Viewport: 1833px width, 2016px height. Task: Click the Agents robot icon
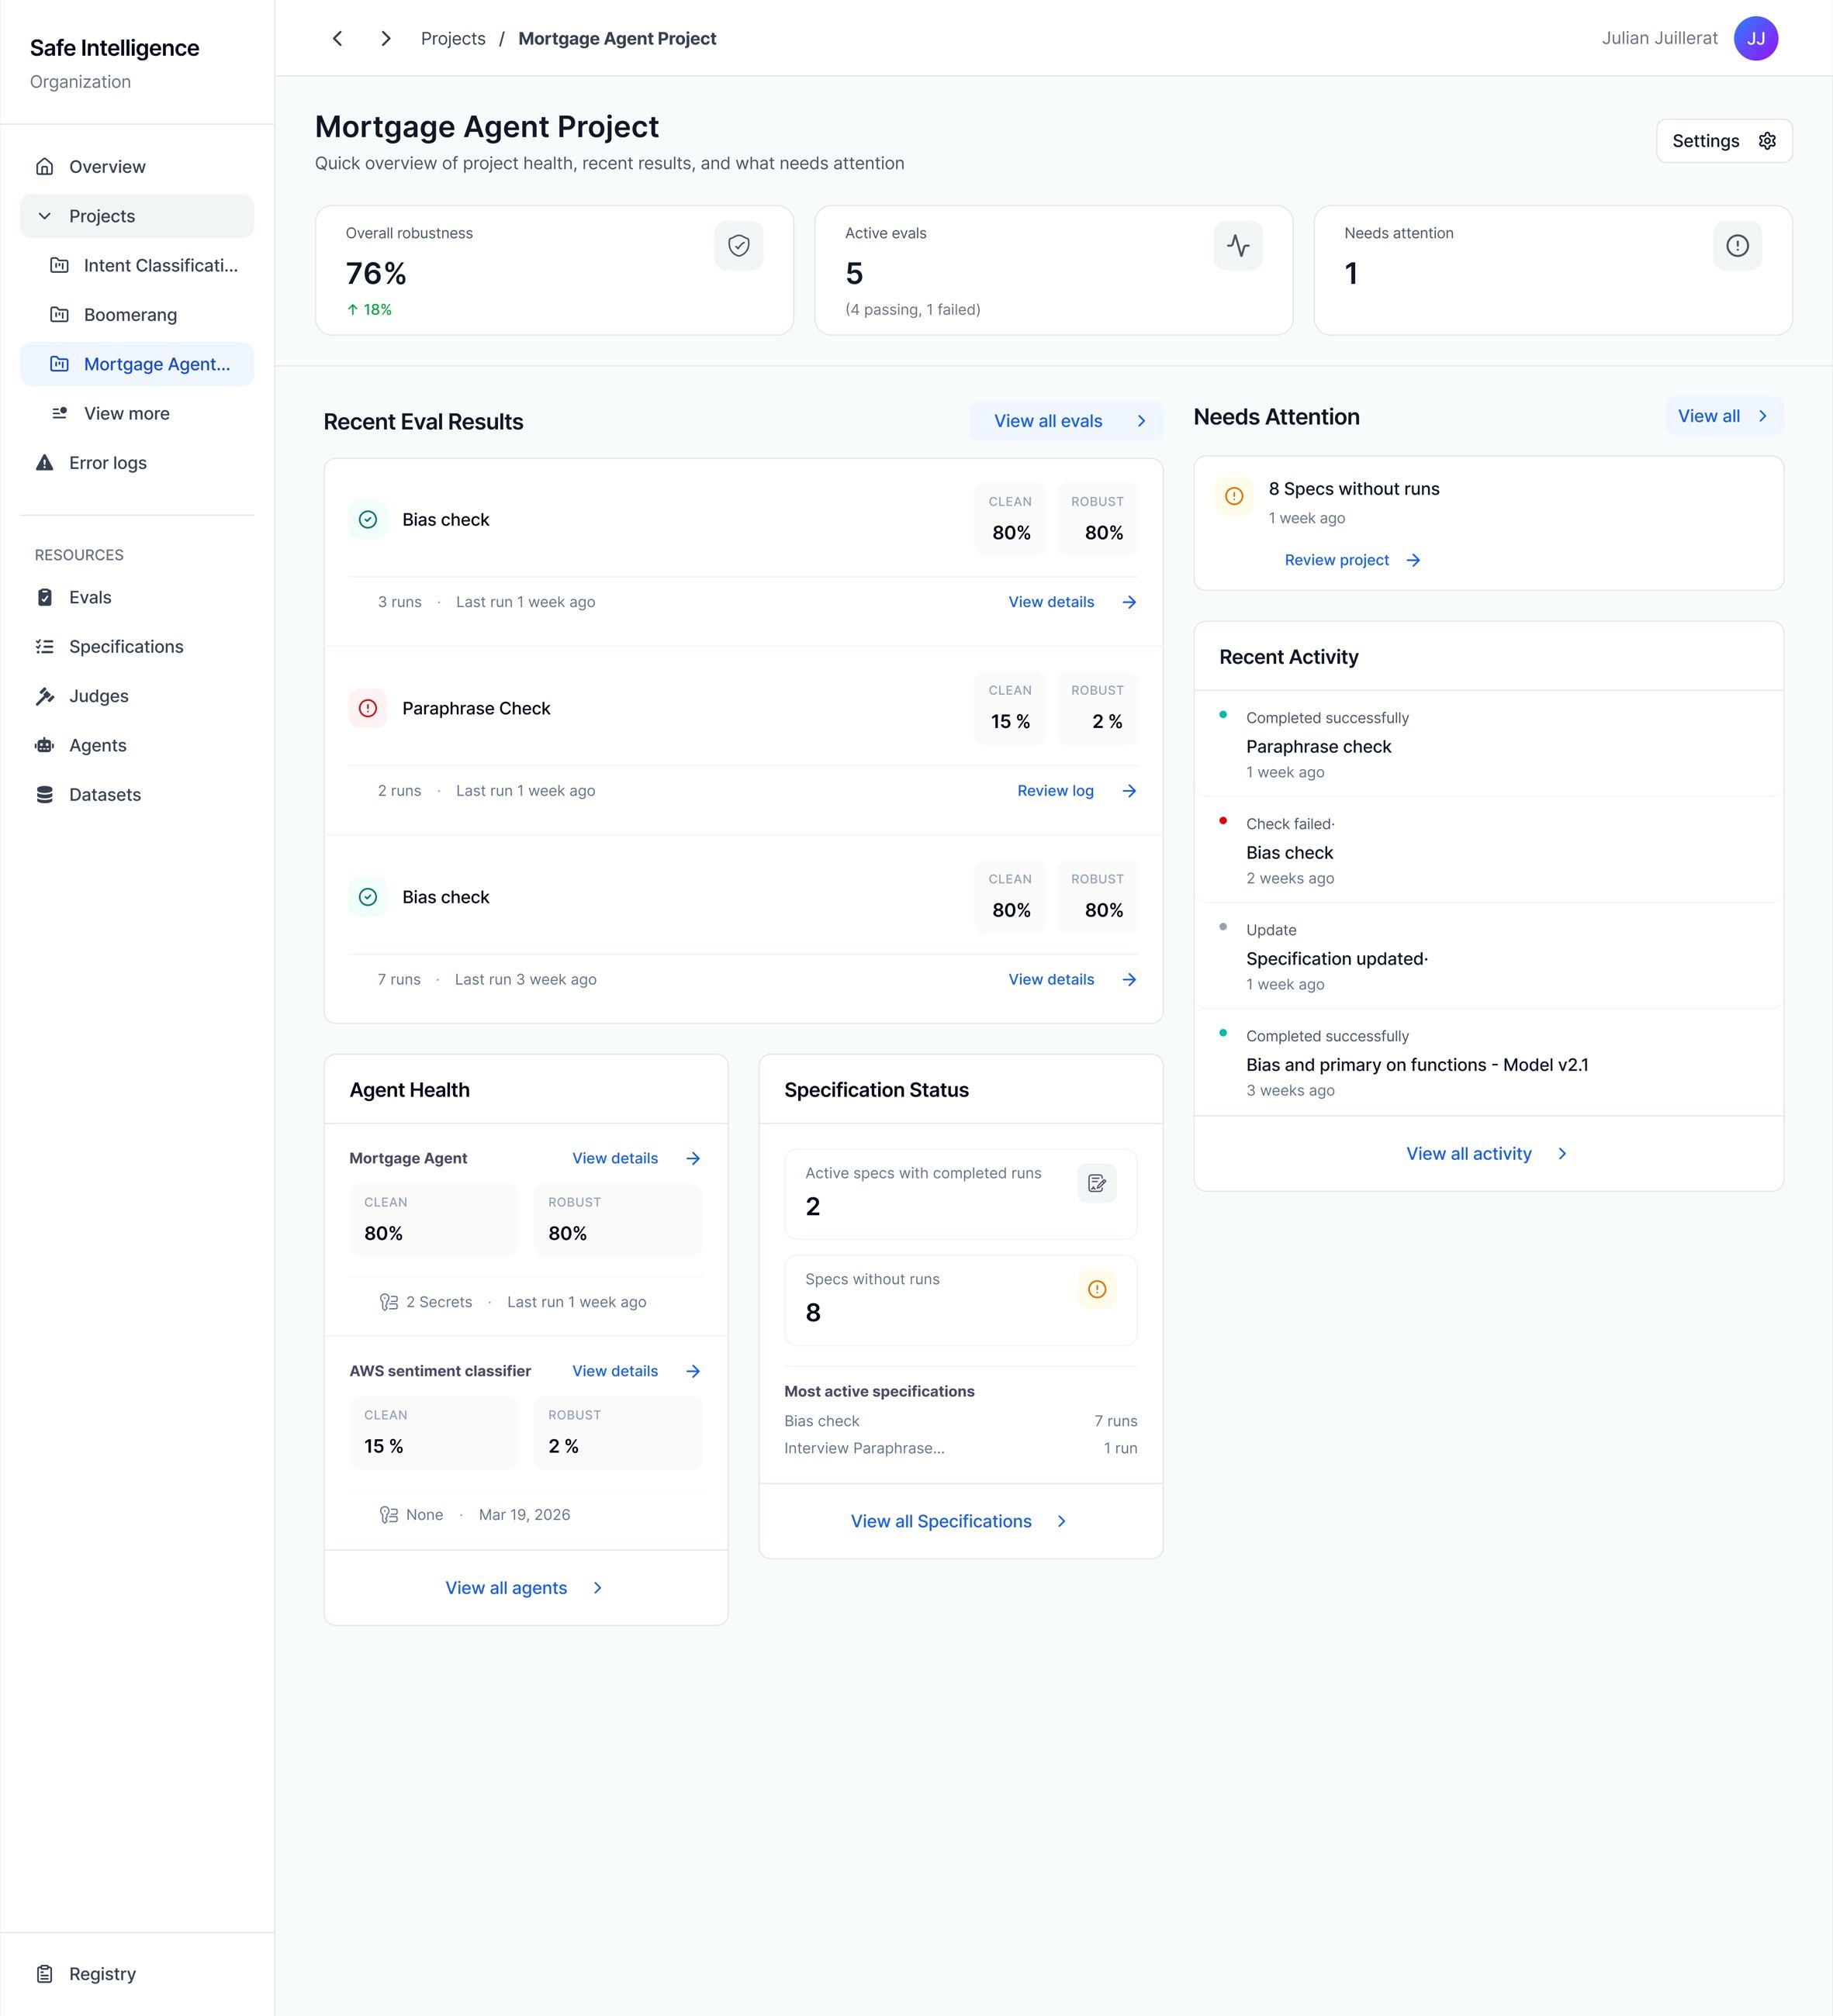[45, 745]
